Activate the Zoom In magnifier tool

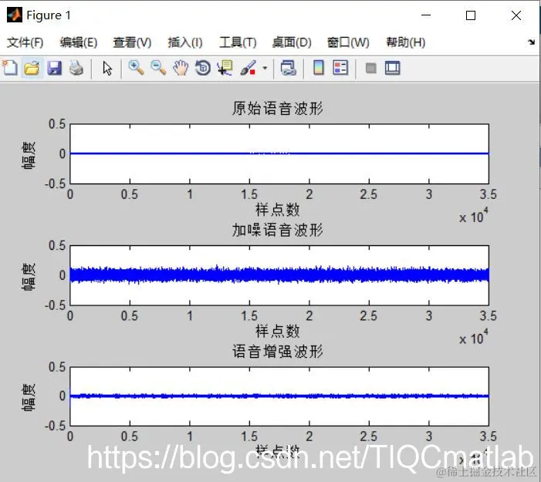point(136,68)
